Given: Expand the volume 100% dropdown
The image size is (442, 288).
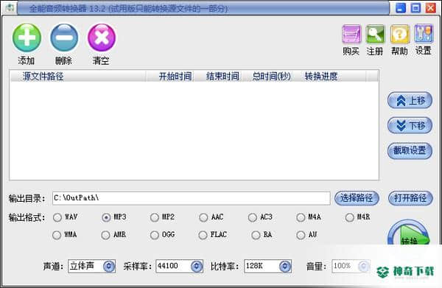Looking at the screenshot, I should [364, 266].
